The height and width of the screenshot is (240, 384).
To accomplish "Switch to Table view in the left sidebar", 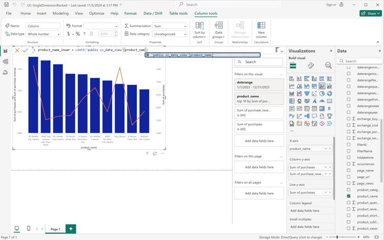I will point(6,62).
